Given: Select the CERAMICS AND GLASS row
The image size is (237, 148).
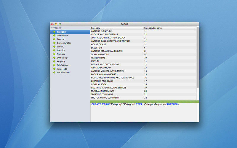Looking at the screenshot, I should click(143, 81).
